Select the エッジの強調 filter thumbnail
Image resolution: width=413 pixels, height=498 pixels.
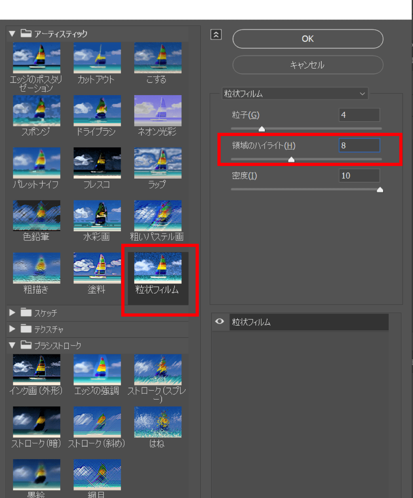click(97, 369)
